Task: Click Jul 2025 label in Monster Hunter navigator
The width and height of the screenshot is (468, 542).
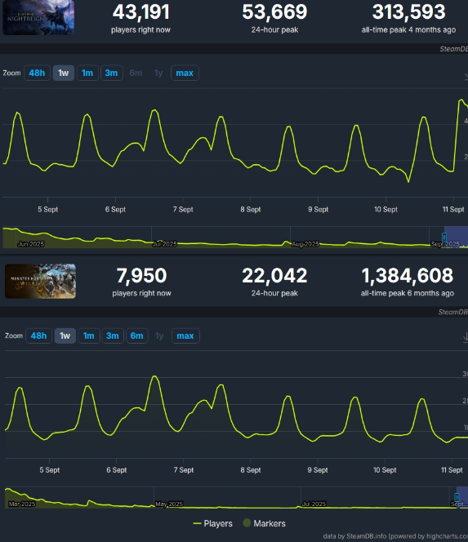Action: coord(314,504)
